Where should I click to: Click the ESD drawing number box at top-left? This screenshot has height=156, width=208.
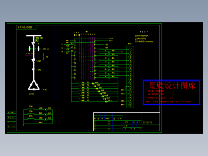(x=26, y=28)
